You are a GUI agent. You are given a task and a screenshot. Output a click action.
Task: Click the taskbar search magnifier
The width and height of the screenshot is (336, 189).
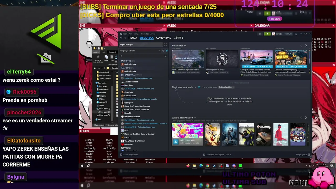pyautogui.click(x=88, y=166)
